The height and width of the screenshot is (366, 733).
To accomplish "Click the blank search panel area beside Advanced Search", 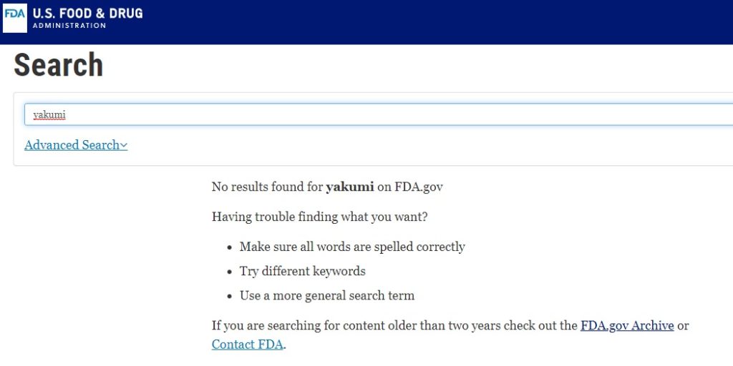I will pos(429,146).
